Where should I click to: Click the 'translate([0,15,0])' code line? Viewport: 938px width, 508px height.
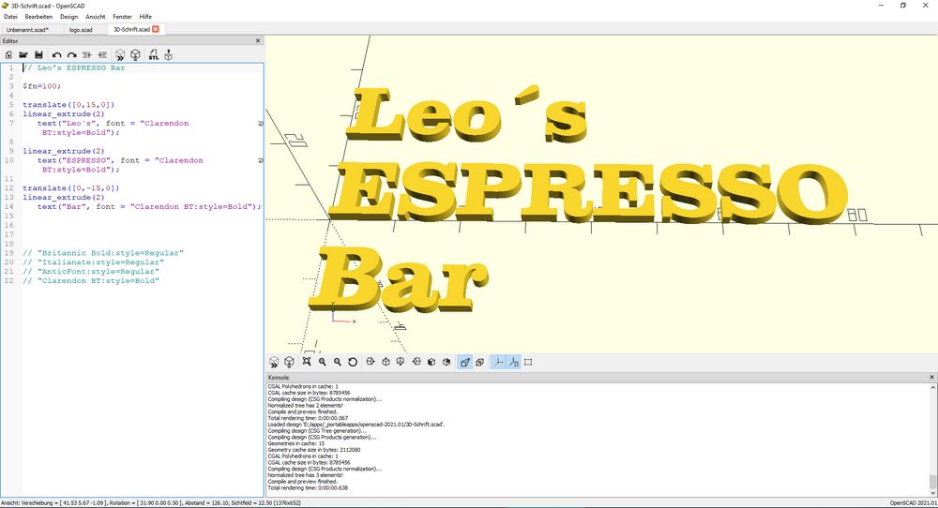[68, 105]
